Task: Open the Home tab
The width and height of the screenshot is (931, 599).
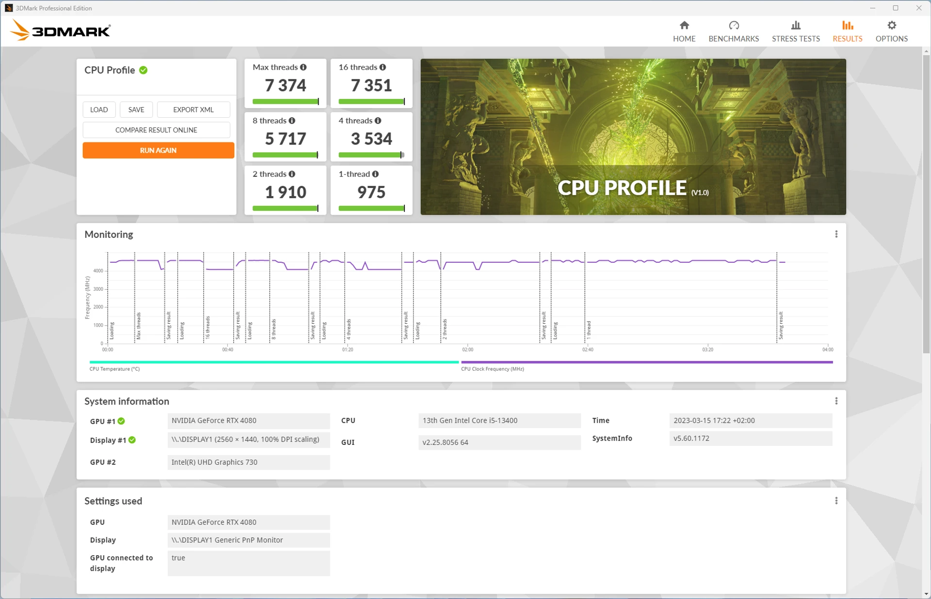Action: point(684,32)
